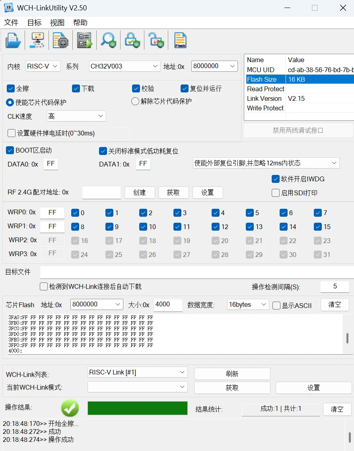Viewport: 354px width, 451px height.
Task: Enable 设置硬件掉电延时 checkbox
Action: [x=12, y=133]
